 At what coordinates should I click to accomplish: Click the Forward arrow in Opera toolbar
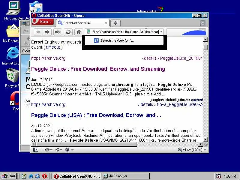(47, 32)
